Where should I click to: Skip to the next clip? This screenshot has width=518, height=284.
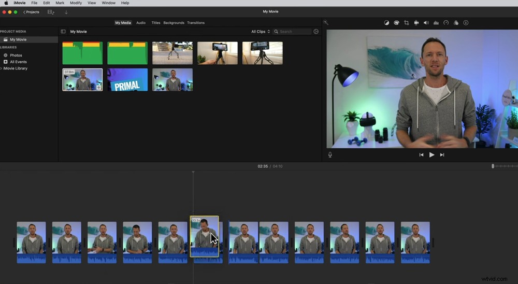[x=442, y=155]
